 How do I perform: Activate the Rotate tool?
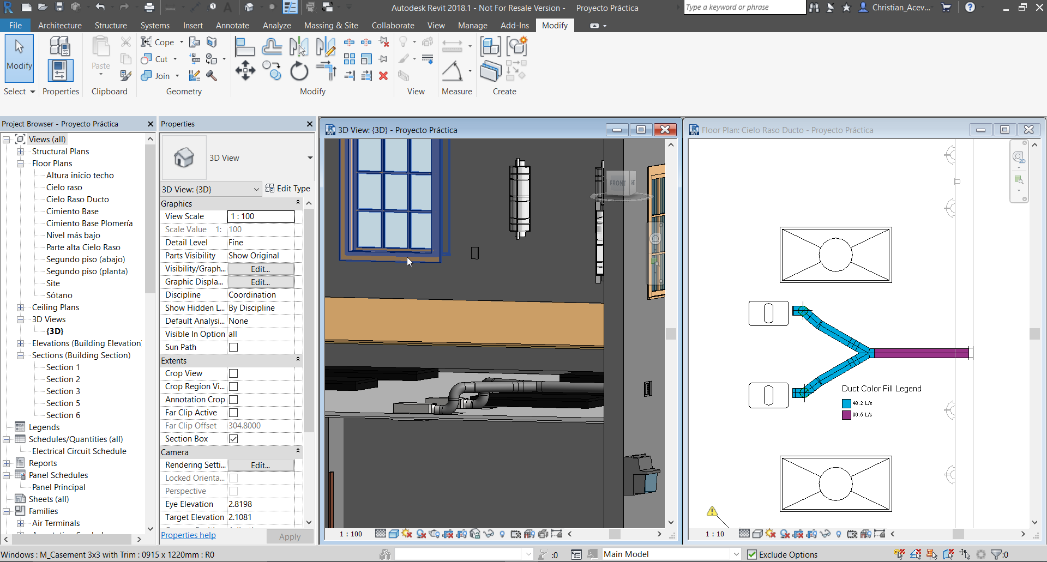[x=299, y=71]
